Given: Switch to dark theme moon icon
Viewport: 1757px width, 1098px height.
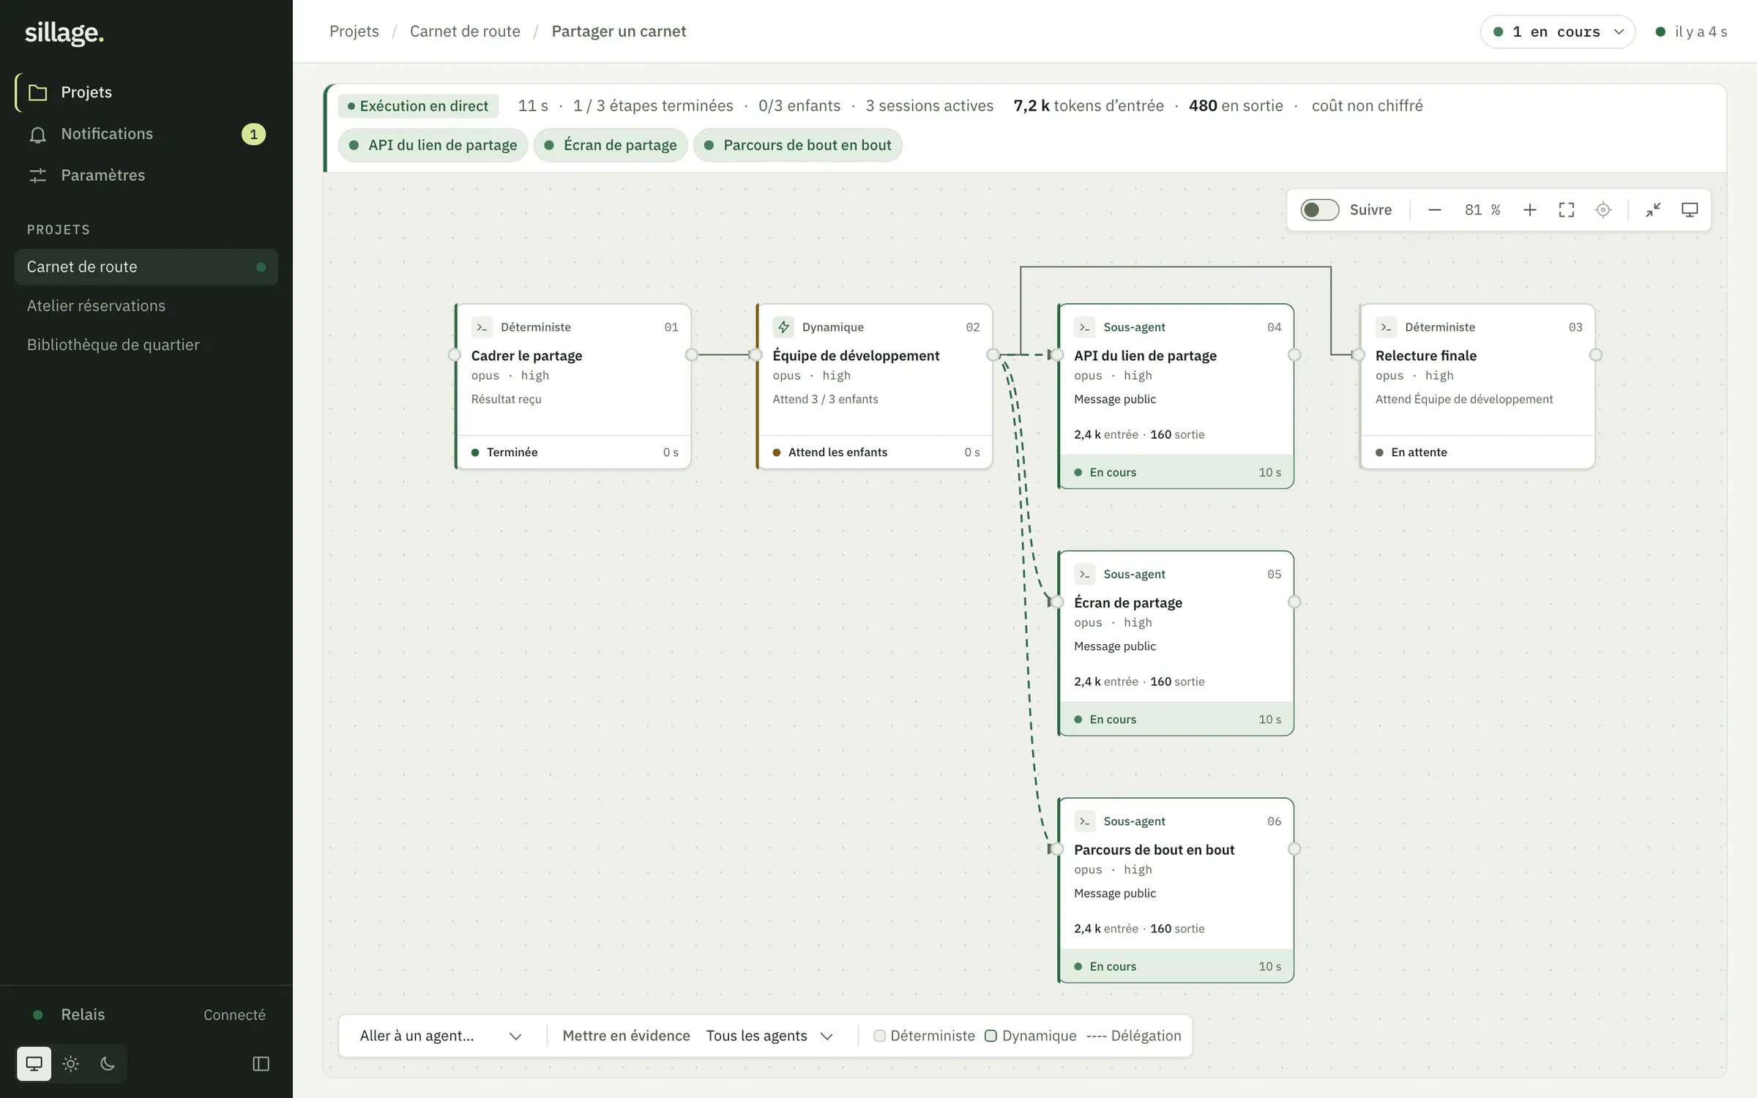Looking at the screenshot, I should coord(108,1064).
